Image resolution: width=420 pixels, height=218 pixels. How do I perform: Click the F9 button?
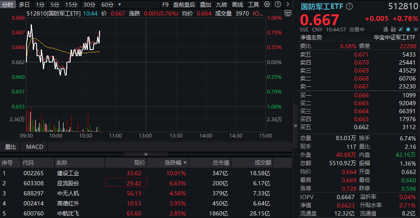[x=165, y=5]
